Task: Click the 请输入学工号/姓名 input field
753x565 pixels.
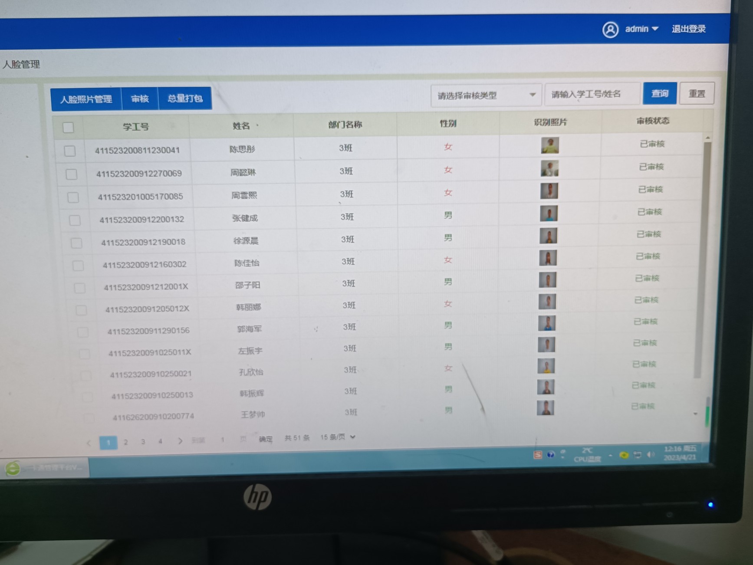Action: 592,94
